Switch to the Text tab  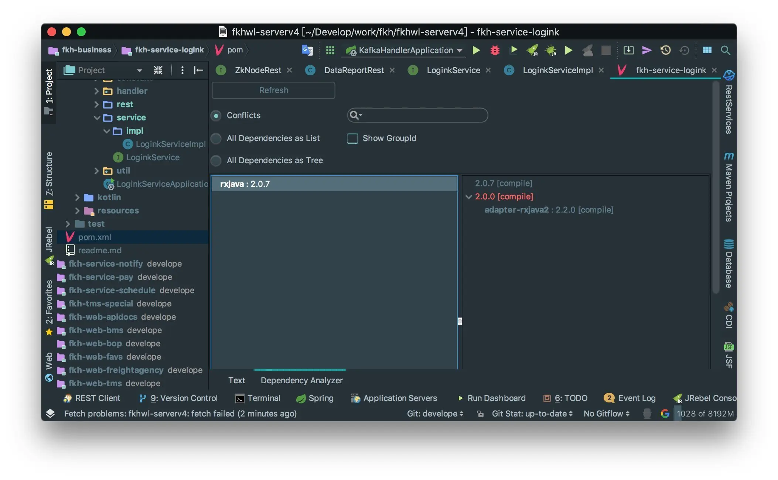[x=236, y=380]
